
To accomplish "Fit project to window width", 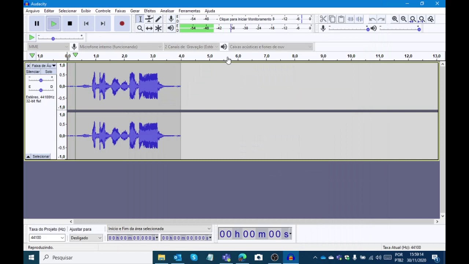I will coord(422,19).
